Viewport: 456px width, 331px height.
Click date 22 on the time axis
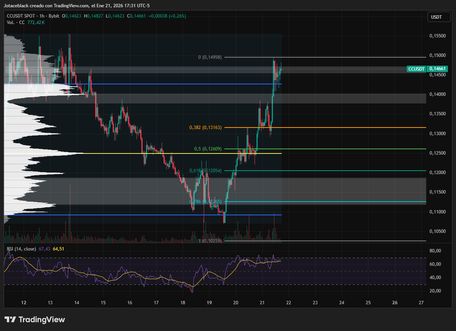click(x=289, y=303)
